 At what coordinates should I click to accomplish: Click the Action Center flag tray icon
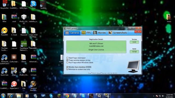tap(157, 96)
